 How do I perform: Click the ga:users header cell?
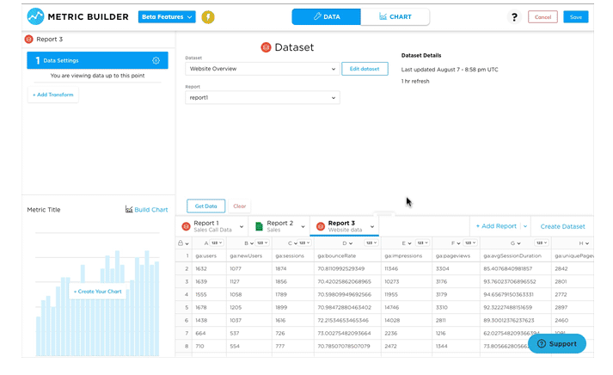pyautogui.click(x=209, y=255)
